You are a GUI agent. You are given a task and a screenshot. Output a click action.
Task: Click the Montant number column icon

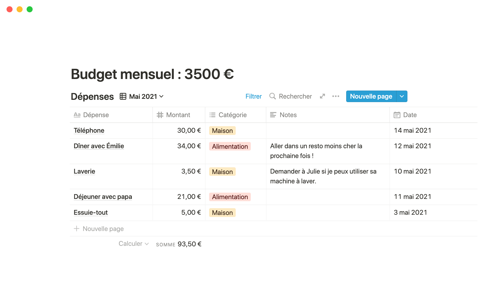(x=160, y=115)
